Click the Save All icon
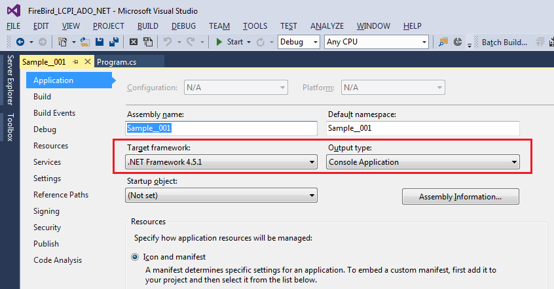Screen dimensions: 554x289 114,42
